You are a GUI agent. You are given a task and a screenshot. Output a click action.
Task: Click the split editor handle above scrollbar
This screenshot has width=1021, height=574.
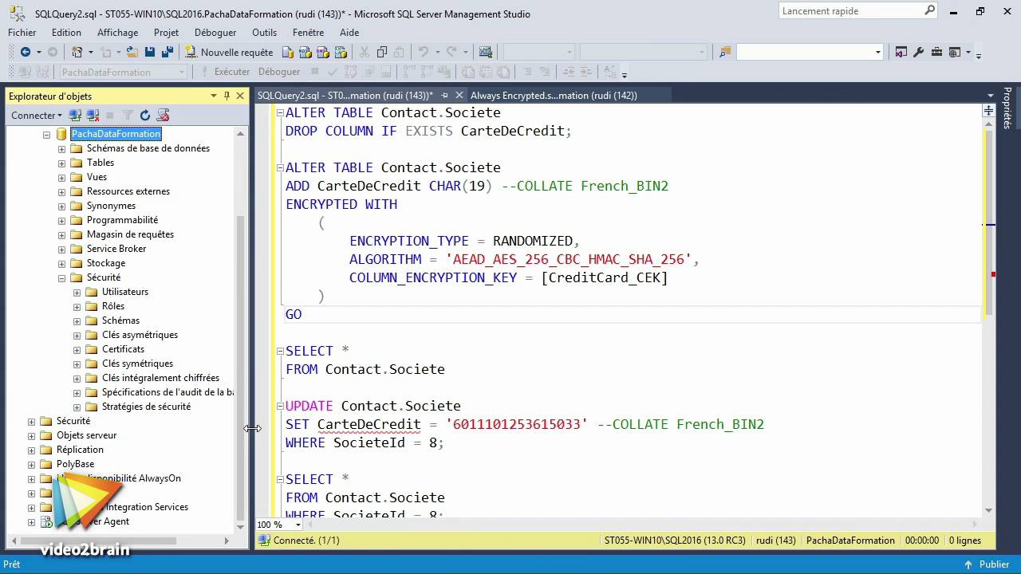[x=989, y=112]
